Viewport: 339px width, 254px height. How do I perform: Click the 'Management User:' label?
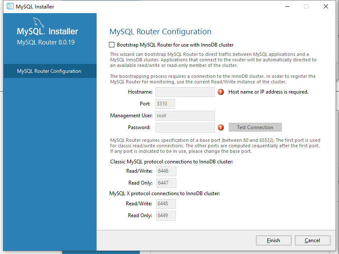pyautogui.click(x=131, y=116)
